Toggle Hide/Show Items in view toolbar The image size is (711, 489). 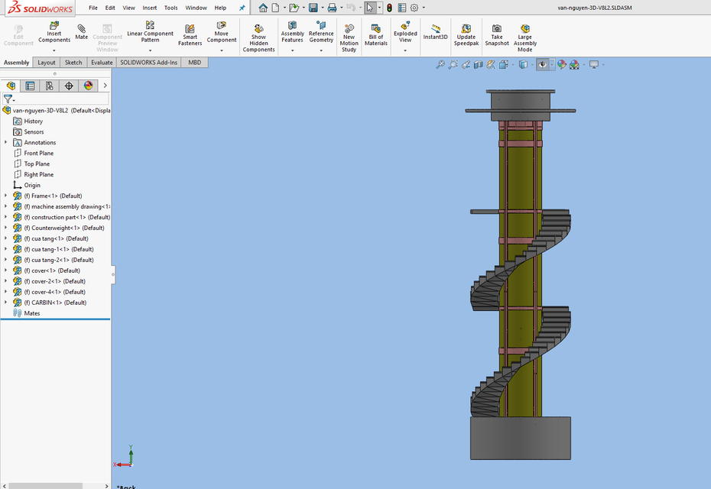[541, 64]
